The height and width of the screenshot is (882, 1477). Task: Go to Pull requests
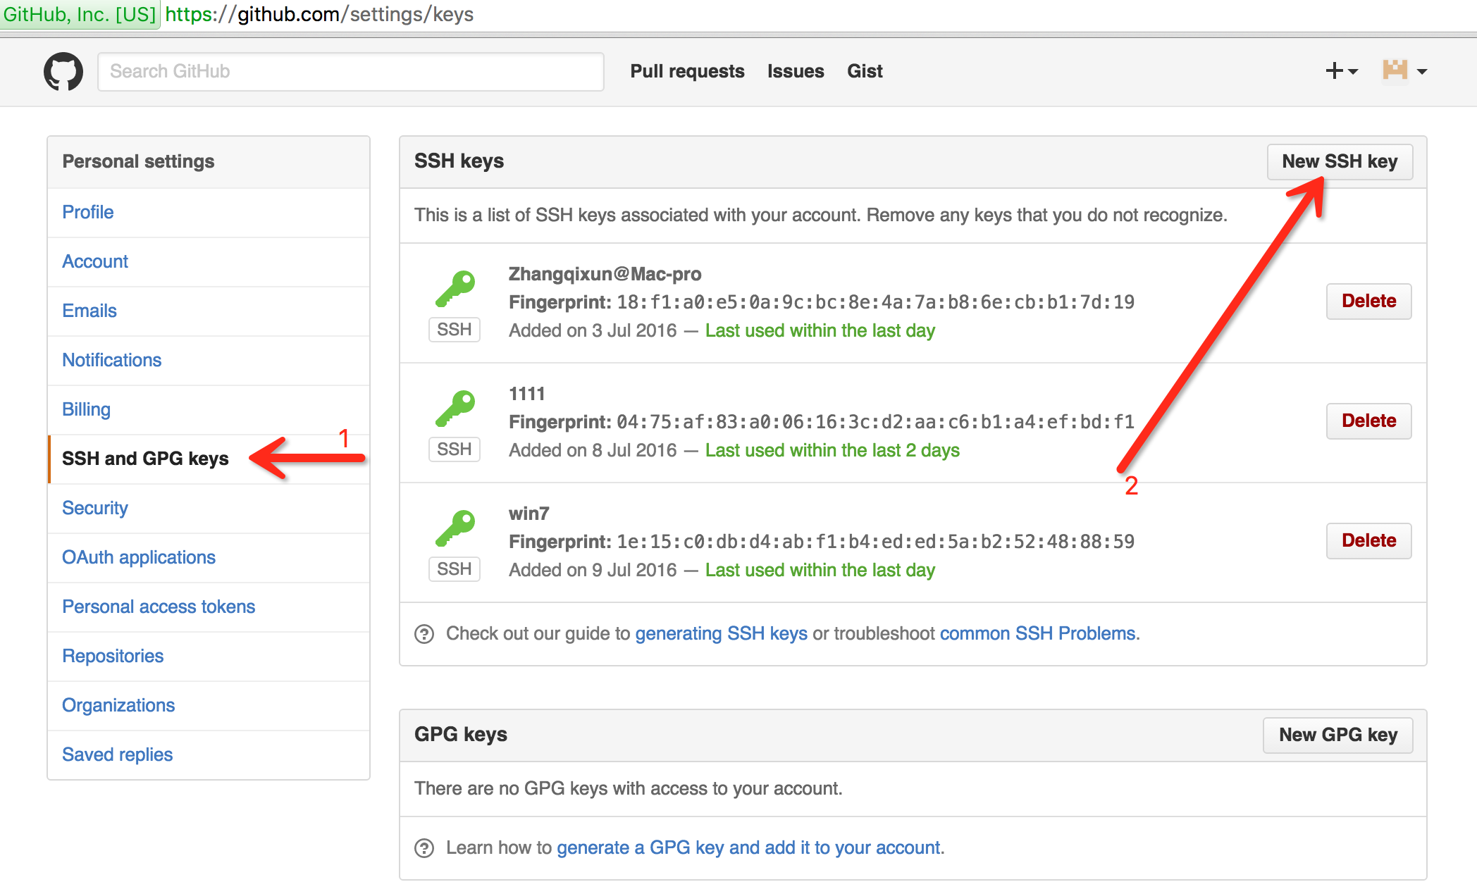tap(687, 71)
